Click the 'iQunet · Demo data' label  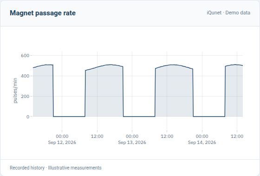coord(228,13)
